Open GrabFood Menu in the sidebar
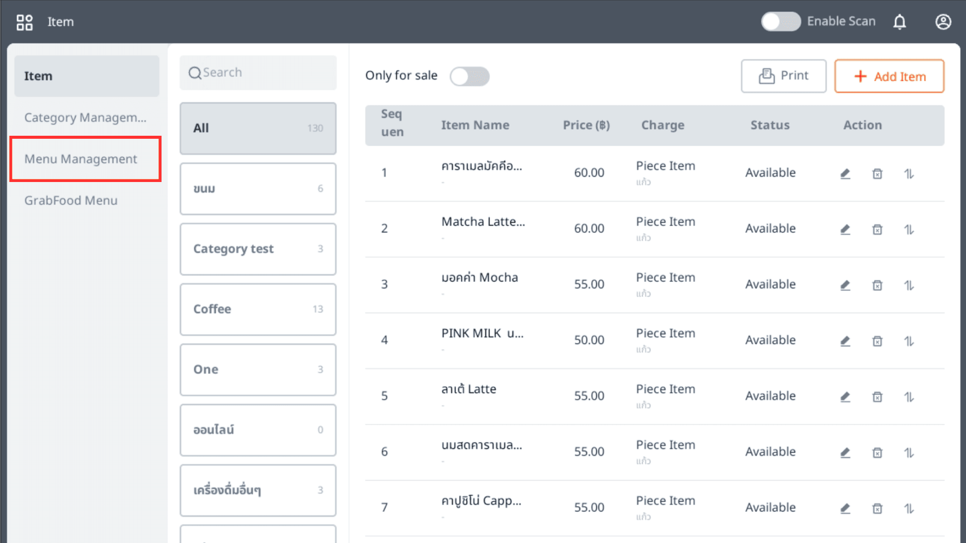Image resolution: width=966 pixels, height=543 pixels. pyautogui.click(x=71, y=201)
